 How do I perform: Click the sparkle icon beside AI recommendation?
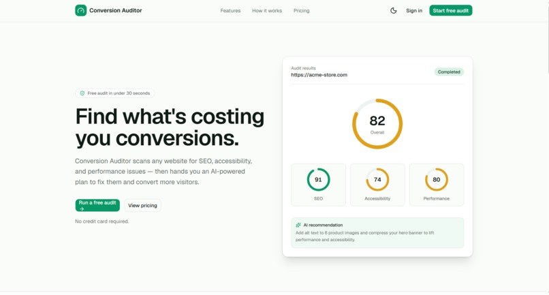(298, 225)
